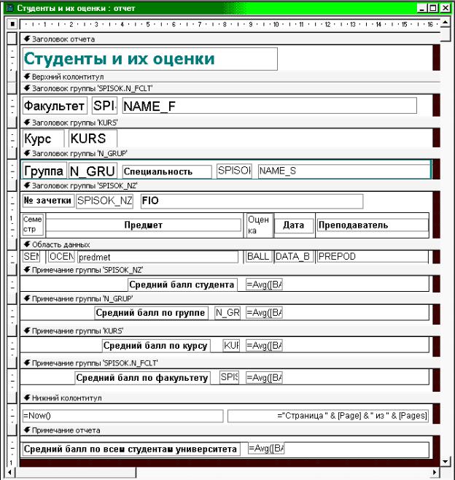455x480 pixels.
Task: Select Avg field in N_GRUP footer
Action: 265,313
